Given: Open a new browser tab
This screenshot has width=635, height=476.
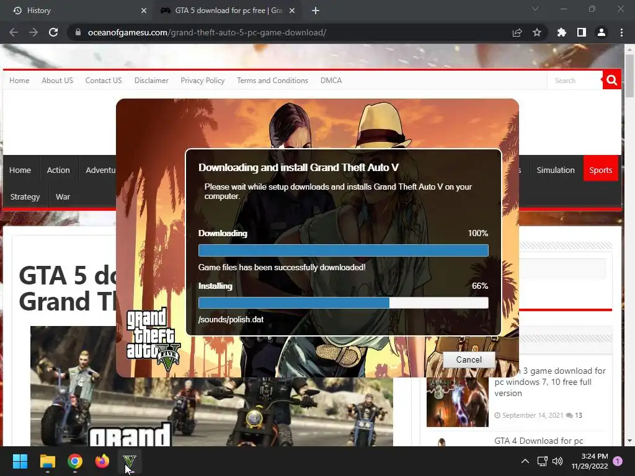Looking at the screenshot, I should pos(316,11).
